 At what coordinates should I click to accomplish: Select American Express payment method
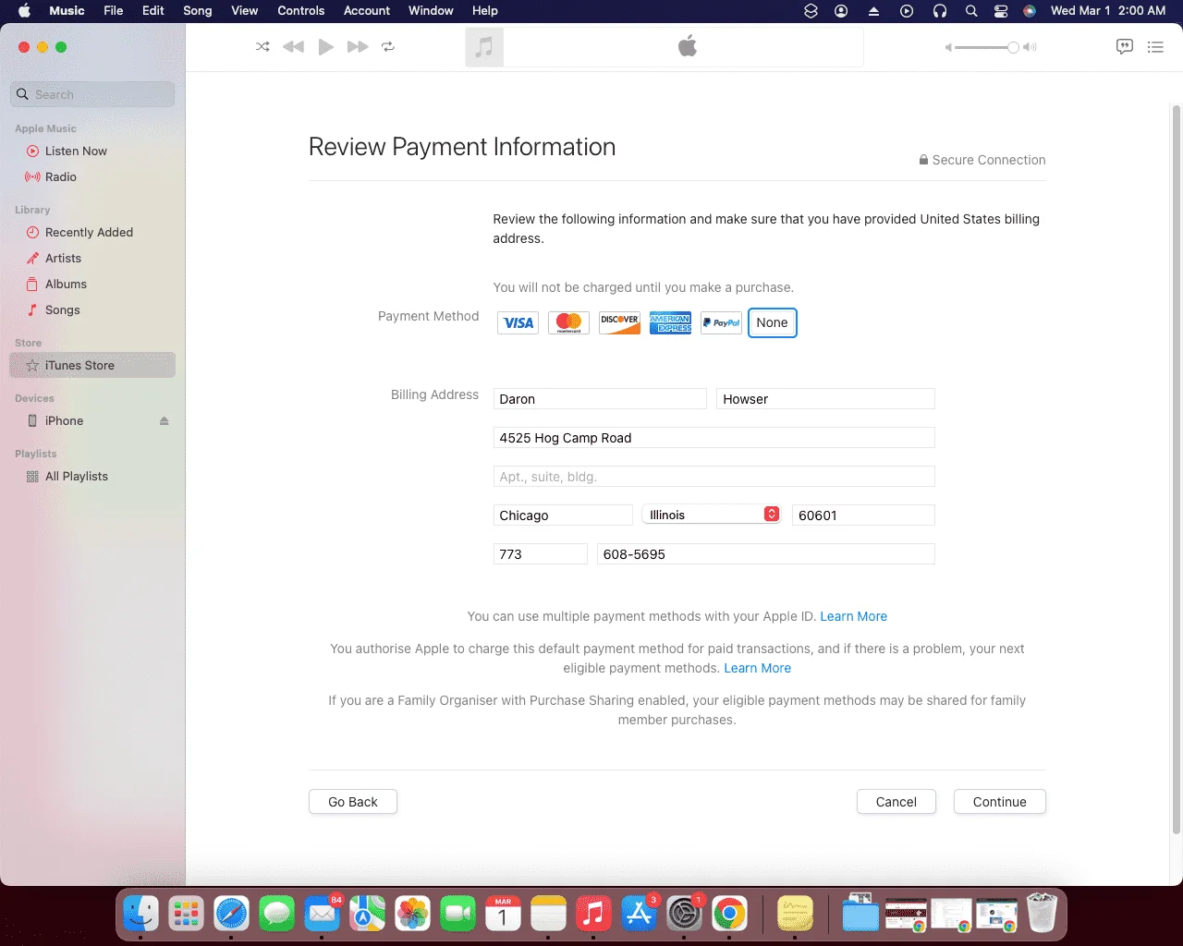coord(670,323)
